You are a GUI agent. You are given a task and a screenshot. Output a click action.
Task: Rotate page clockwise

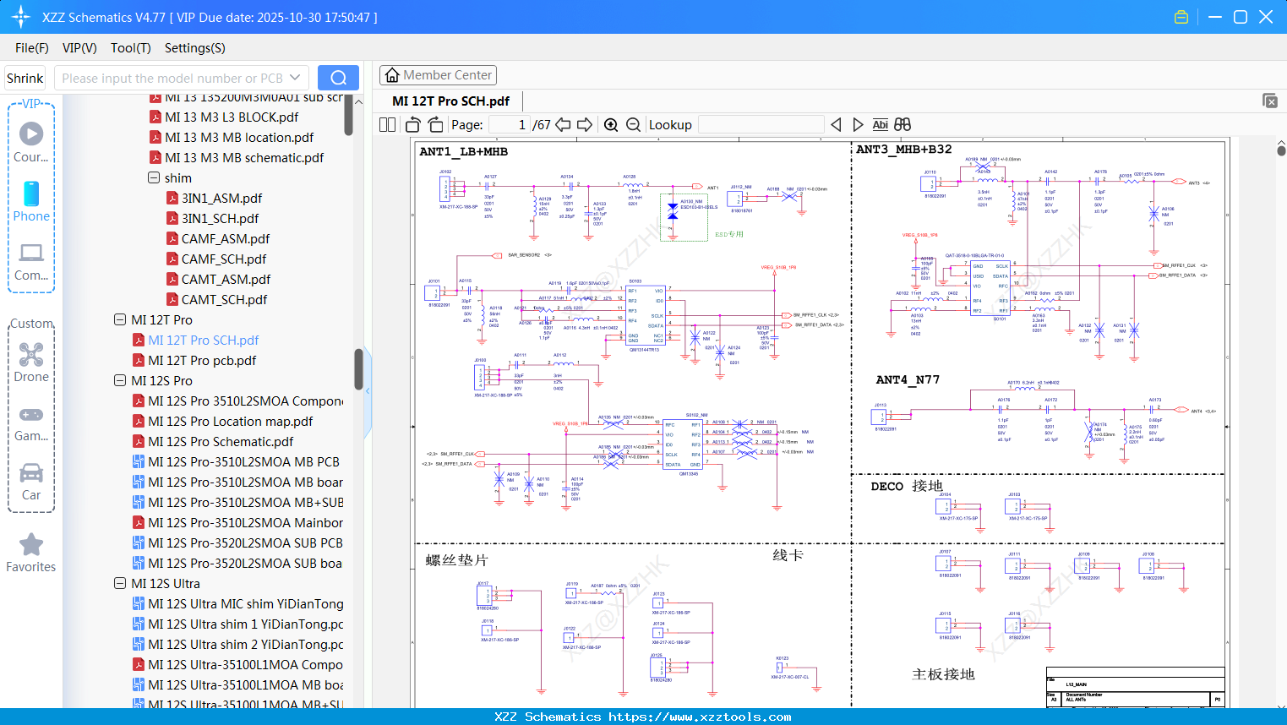(x=435, y=125)
